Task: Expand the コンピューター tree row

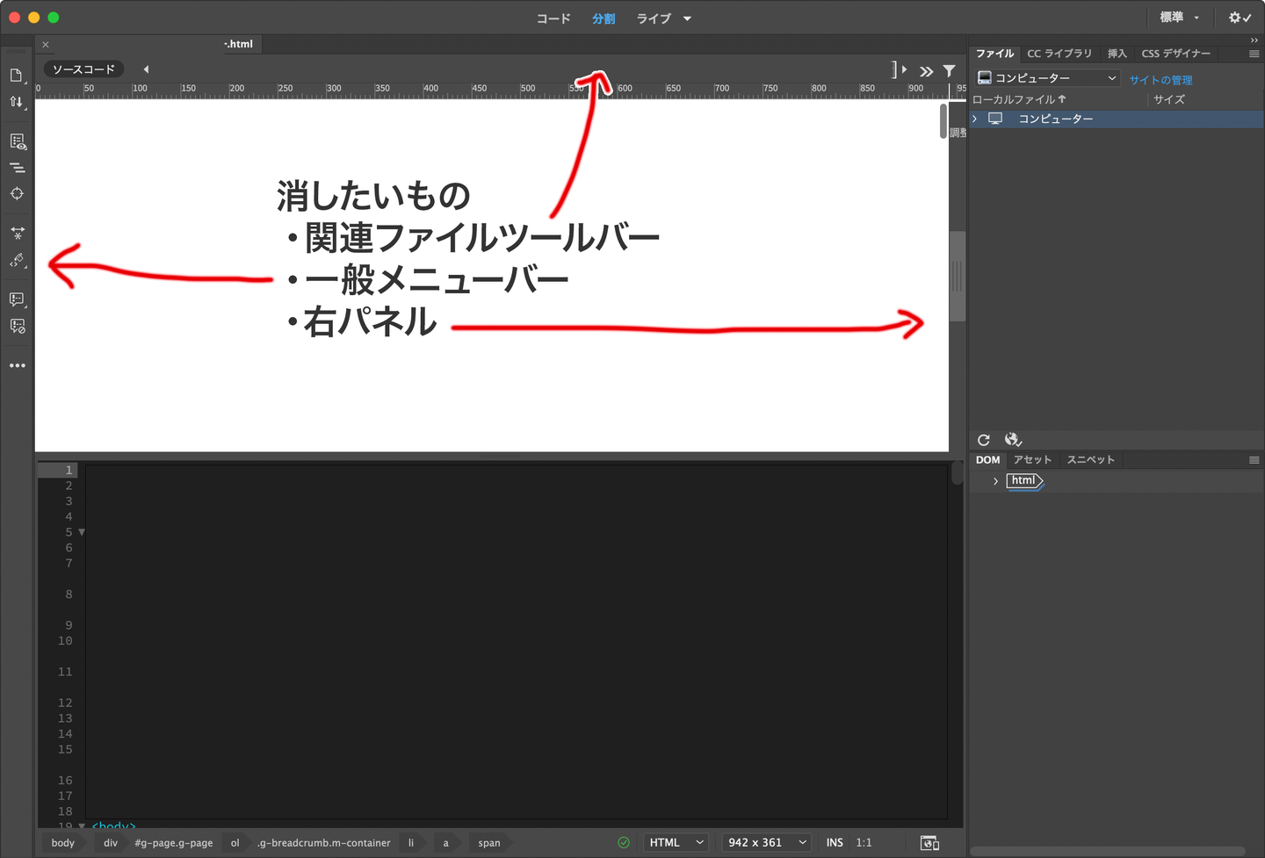Action: (x=974, y=119)
